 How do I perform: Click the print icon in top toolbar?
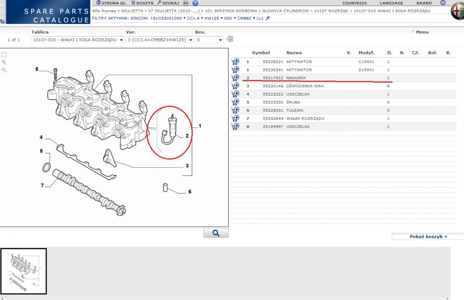tap(185, 3)
